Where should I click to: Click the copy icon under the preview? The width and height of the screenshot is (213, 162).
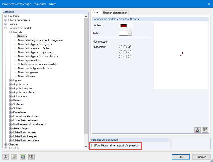pos(205,130)
